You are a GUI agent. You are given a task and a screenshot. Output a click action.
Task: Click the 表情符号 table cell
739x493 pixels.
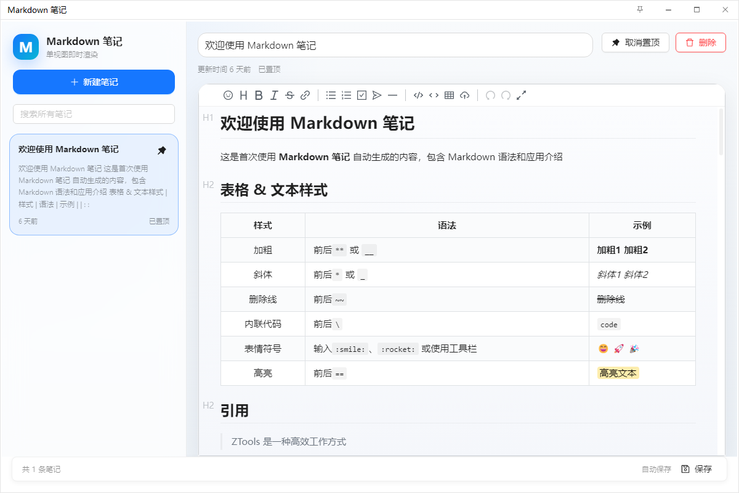point(263,349)
